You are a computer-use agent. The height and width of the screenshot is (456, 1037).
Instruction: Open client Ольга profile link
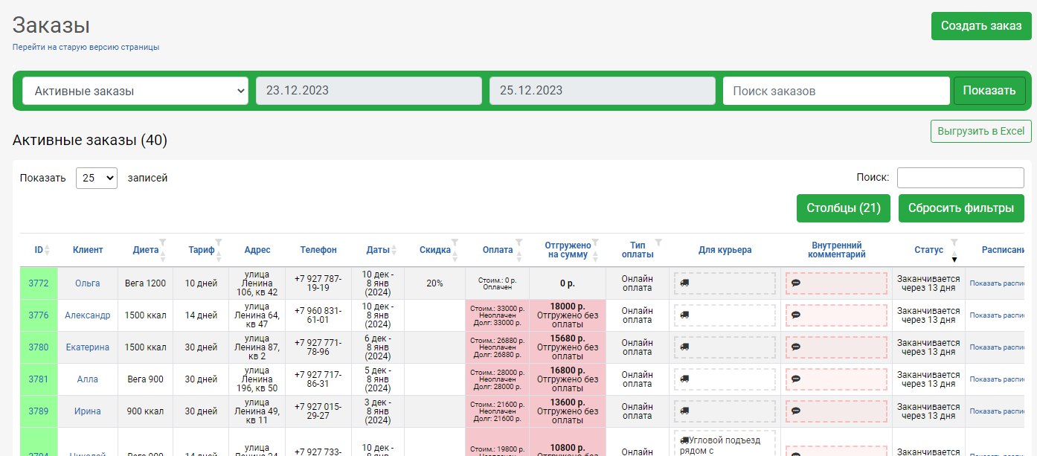point(87,283)
